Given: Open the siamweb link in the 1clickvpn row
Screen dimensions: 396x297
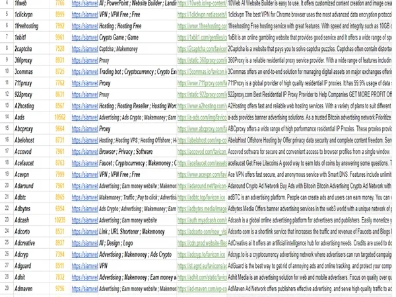Looking at the screenshot, I should [x=85, y=15].
